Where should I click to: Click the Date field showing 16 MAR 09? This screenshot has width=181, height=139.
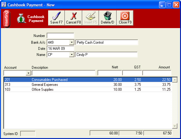[60, 49]
